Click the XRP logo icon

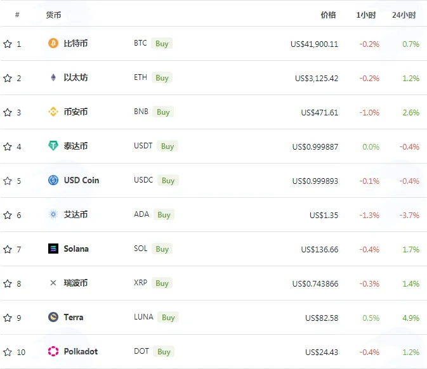click(53, 283)
